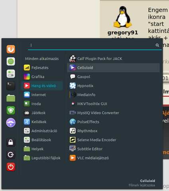Viewport: 169px width, 191px height.
Task: Click the Grafika rainbow icon
Action: (x=27, y=77)
